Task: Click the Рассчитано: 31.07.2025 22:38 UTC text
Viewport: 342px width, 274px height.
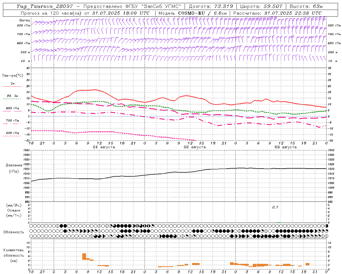Action: pos(277,13)
